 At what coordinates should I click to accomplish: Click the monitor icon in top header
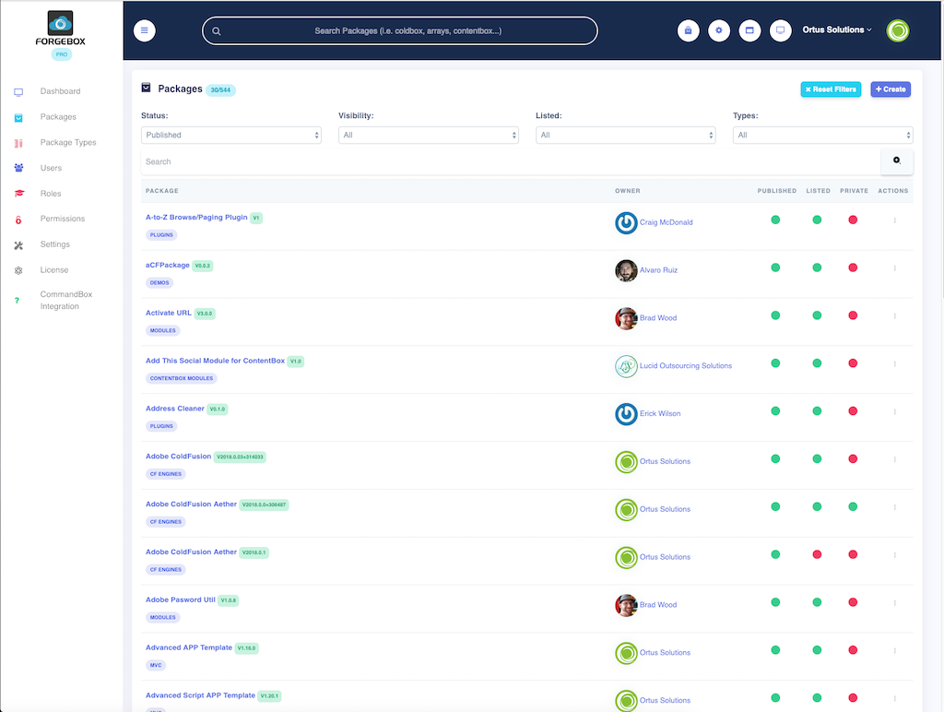click(780, 30)
